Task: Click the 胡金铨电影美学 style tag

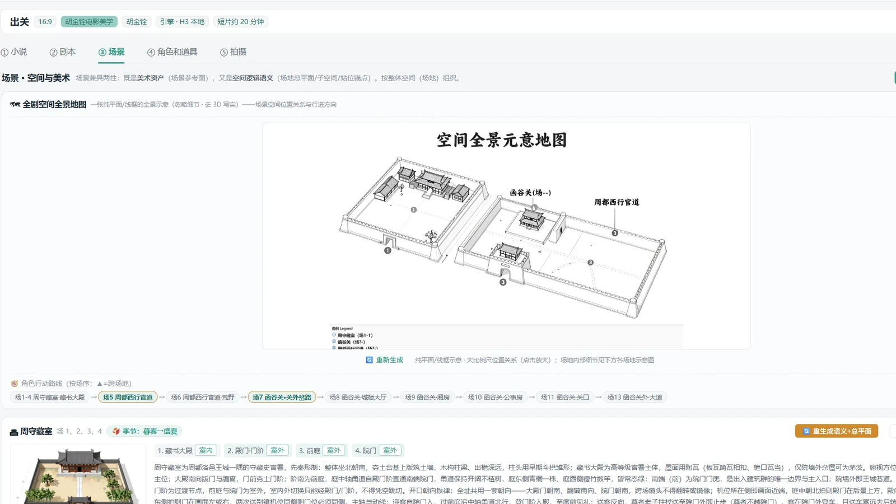Action: tap(89, 21)
